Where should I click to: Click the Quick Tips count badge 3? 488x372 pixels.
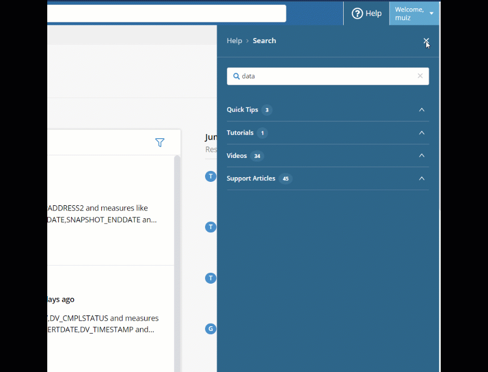[x=267, y=110]
